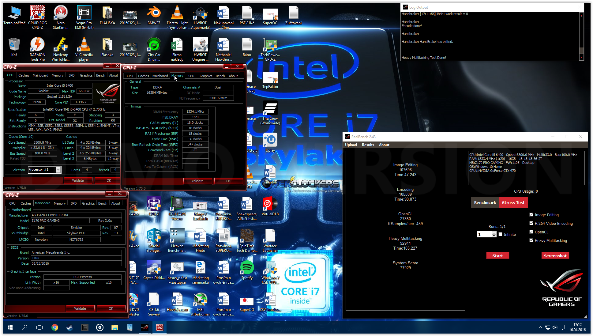The width and height of the screenshot is (593, 336).
Task: Open Task View on the taskbar
Action: tap(40, 327)
